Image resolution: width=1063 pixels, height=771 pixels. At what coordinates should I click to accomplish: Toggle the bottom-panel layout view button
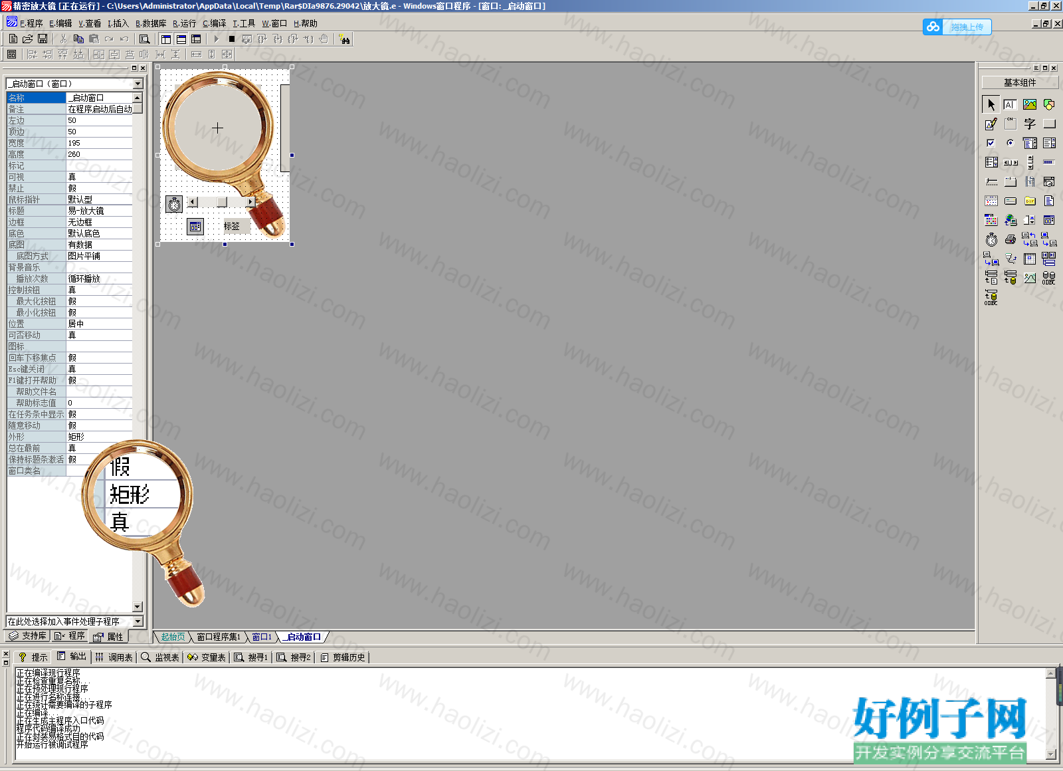181,39
